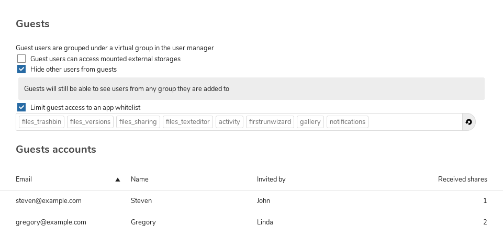This screenshot has height=248, width=503.
Task: Sort guests by Email column header
Action: pos(24,179)
